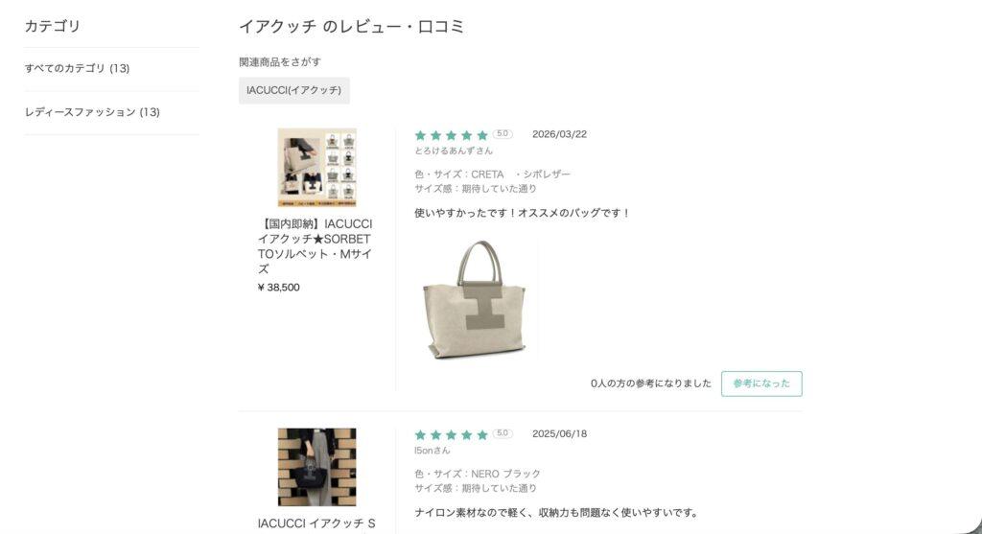Click first star of 2026/03/22 review rating
Image resolution: width=982 pixels, height=534 pixels.
420,135
